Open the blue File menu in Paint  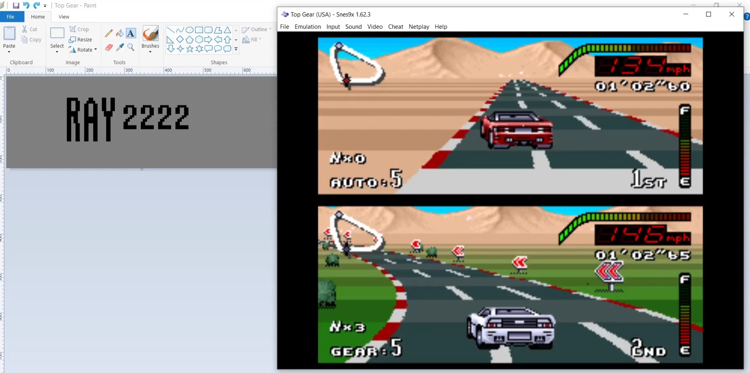pyautogui.click(x=11, y=17)
